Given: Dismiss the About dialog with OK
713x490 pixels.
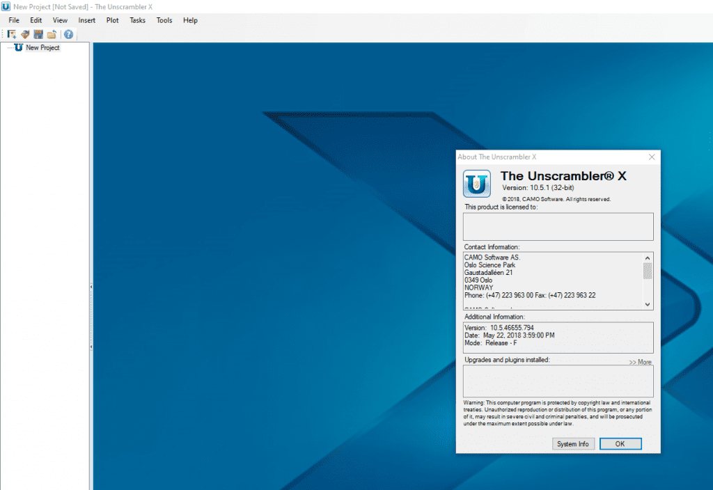Looking at the screenshot, I should point(620,443).
